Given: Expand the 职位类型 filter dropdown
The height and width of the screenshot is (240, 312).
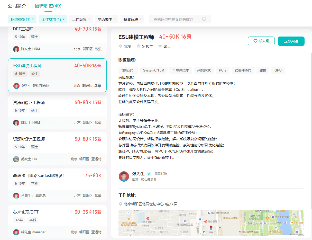Looking at the screenshot, I should pos(22,19).
